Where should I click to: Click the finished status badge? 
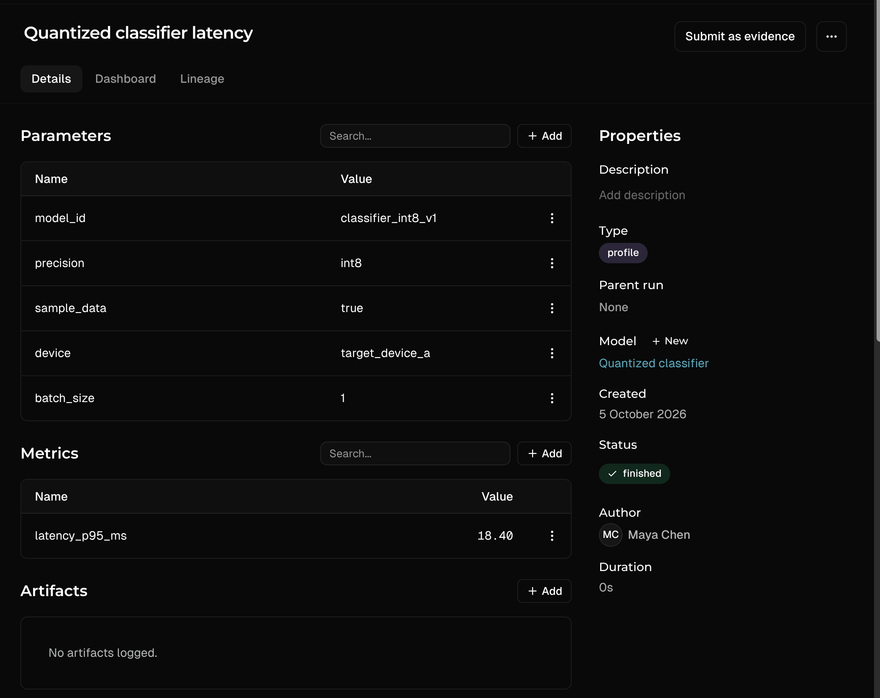[634, 474]
